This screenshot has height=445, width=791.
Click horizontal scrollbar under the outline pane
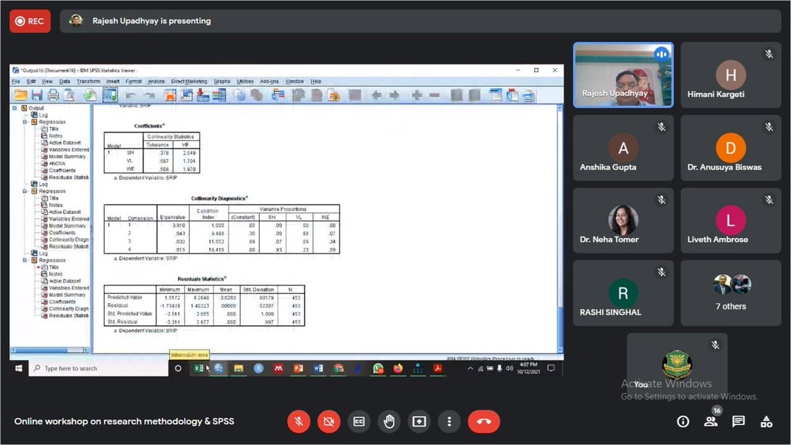(x=49, y=350)
